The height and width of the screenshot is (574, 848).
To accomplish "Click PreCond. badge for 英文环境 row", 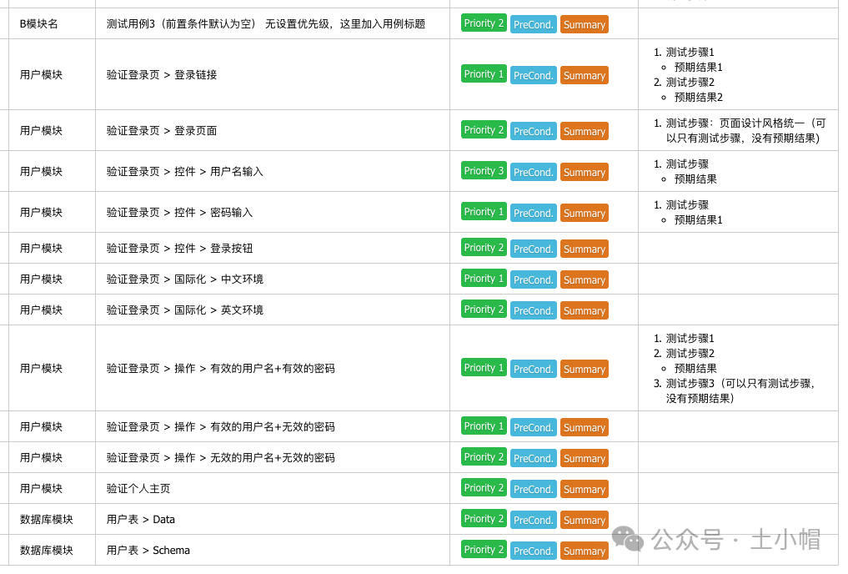I will 534,310.
